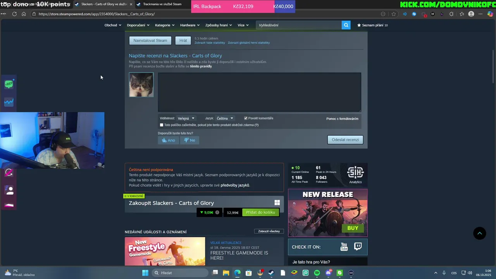The height and width of the screenshot is (279, 496).
Task: Add page to favorites star icon
Action: [394, 14]
